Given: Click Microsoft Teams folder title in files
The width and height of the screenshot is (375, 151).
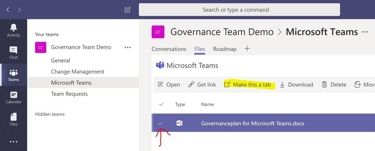Looking at the screenshot, I should [192, 65].
